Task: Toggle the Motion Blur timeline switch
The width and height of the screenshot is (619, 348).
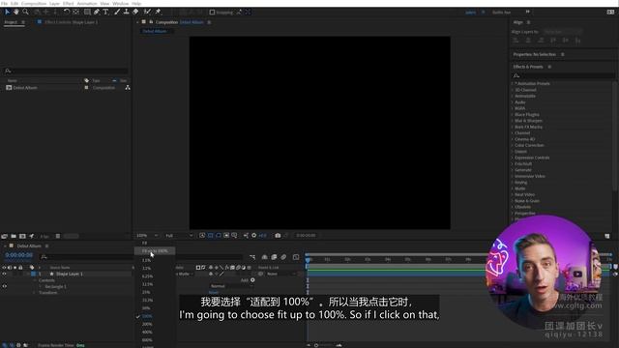Action: [283, 257]
